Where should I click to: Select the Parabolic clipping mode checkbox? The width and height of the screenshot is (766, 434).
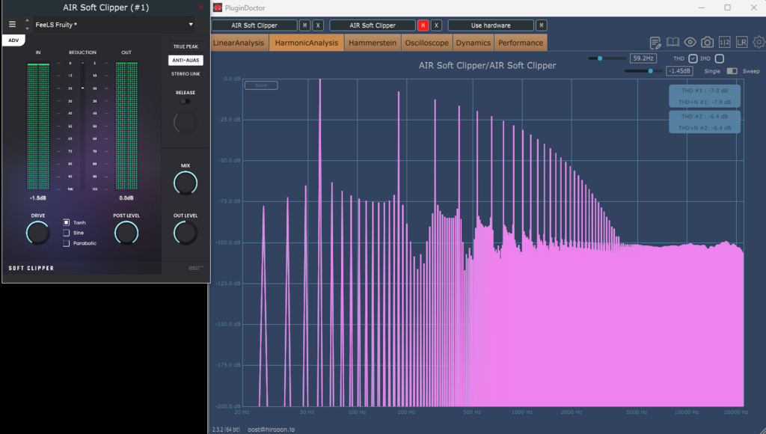67,243
